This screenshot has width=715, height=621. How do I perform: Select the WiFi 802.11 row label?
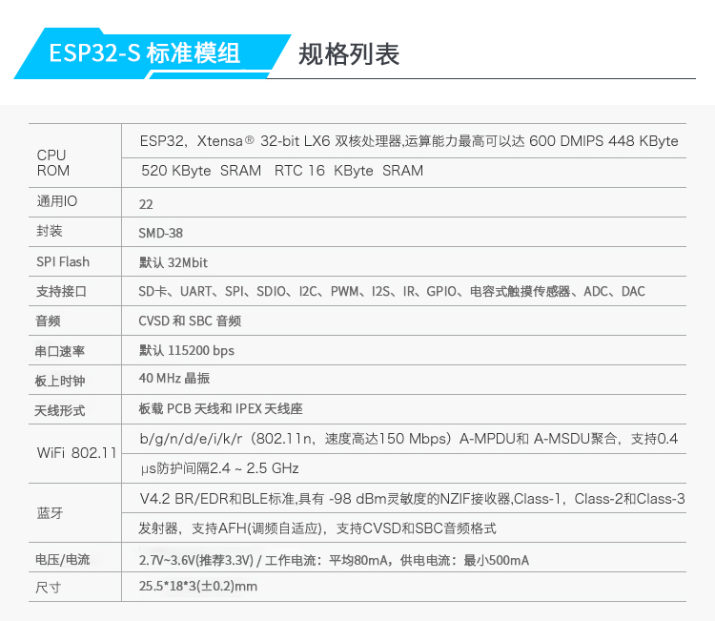pos(75,452)
